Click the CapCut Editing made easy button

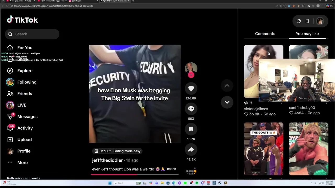(117, 151)
